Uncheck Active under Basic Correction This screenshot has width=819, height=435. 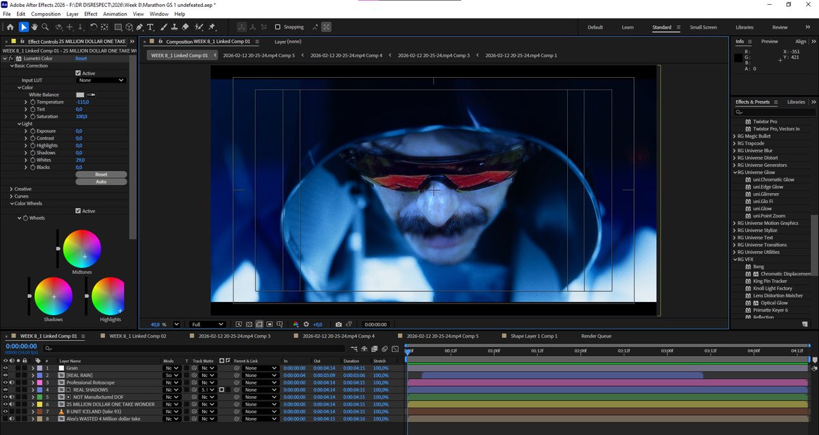click(78, 73)
